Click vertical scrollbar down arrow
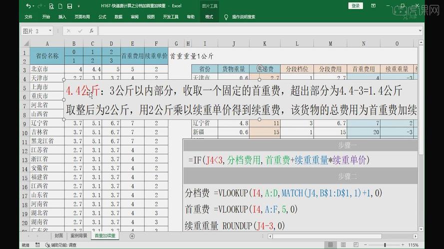 click(421, 229)
